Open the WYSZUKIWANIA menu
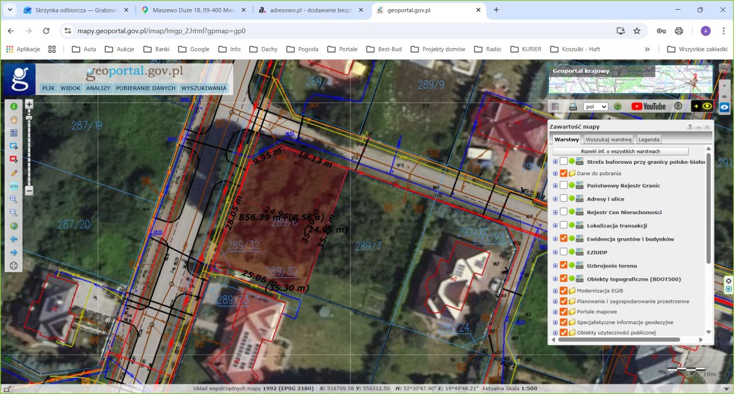Viewport: 734px width, 394px height. click(x=204, y=88)
